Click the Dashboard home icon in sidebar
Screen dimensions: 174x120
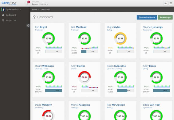(3, 15)
